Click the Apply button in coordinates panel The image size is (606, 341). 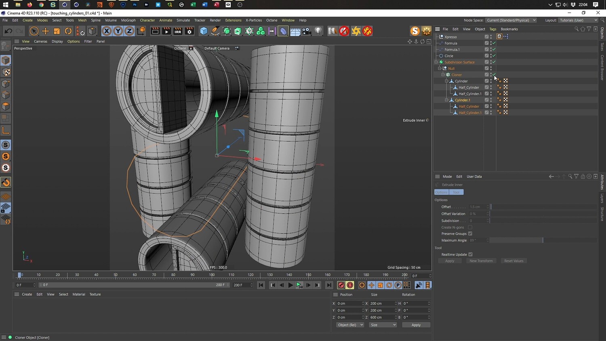(416, 325)
